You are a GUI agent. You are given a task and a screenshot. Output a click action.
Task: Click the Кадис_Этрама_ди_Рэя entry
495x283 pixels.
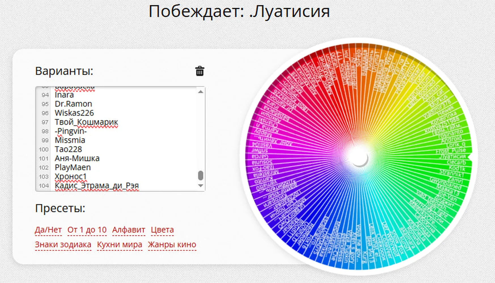click(97, 185)
